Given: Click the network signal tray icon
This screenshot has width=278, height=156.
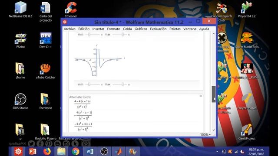Looking at the screenshot, I should click(x=236, y=152).
